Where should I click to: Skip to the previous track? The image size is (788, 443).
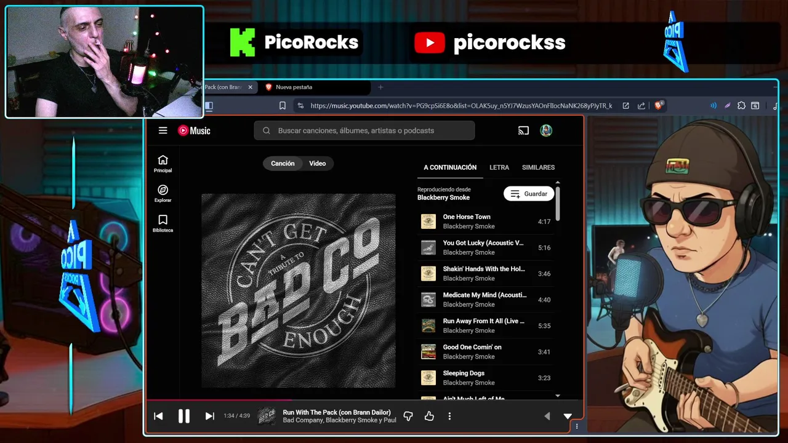[x=158, y=417]
